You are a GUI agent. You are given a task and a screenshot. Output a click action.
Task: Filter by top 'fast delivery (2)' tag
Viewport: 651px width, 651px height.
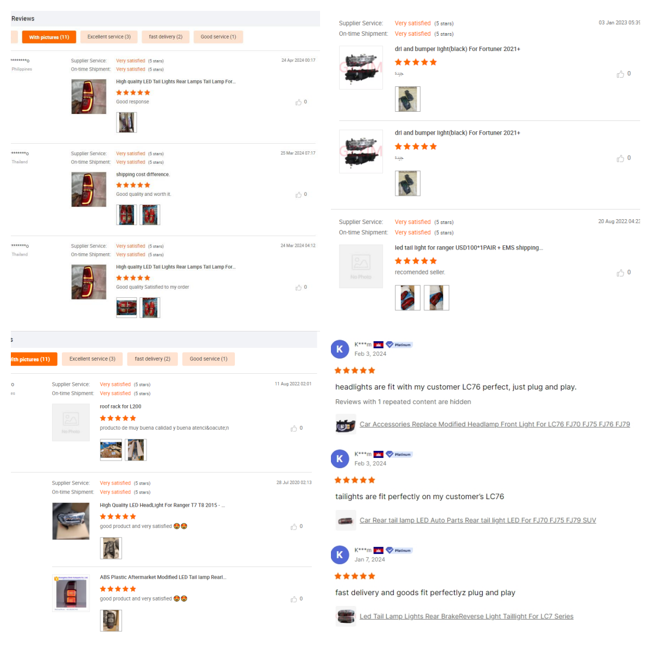click(165, 37)
